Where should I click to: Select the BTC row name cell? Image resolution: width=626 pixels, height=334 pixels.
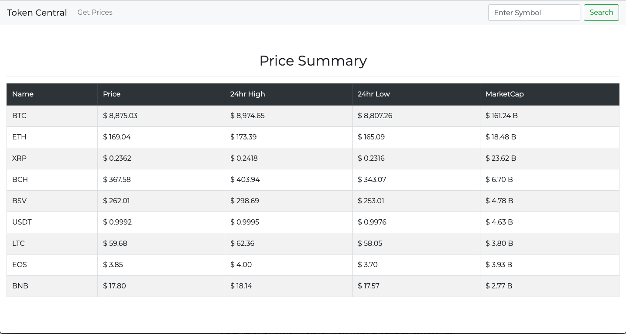coord(19,116)
